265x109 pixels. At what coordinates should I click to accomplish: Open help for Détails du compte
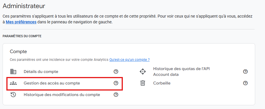pyautogui.click(x=116, y=72)
